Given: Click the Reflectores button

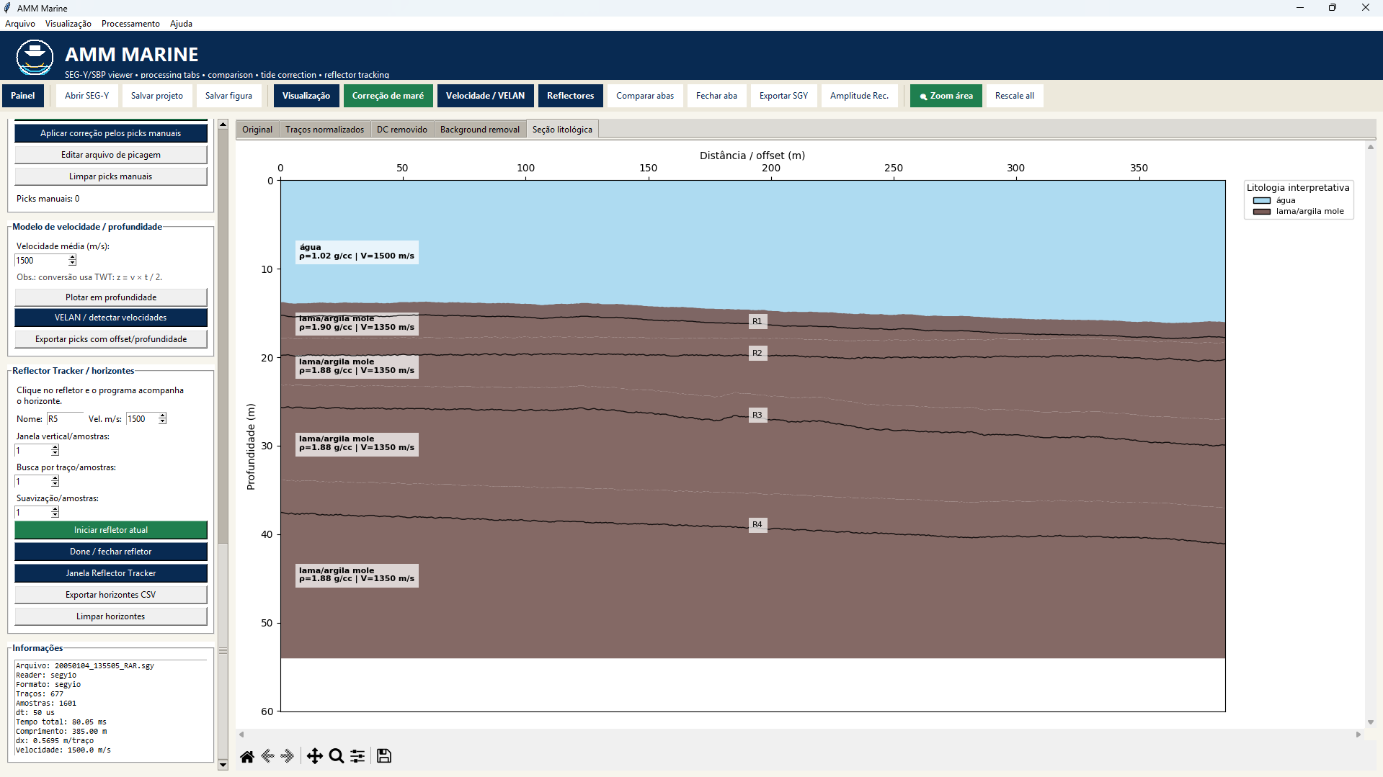Looking at the screenshot, I should point(570,96).
